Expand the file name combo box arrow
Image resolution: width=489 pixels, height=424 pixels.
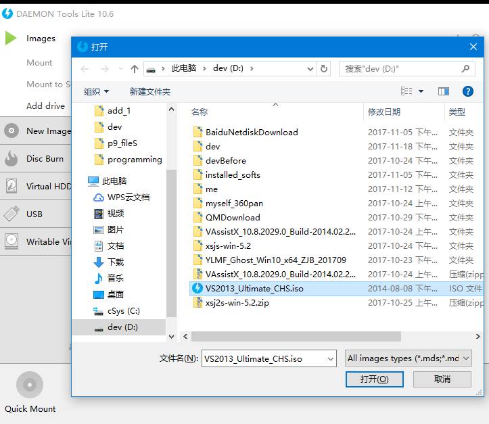331,359
